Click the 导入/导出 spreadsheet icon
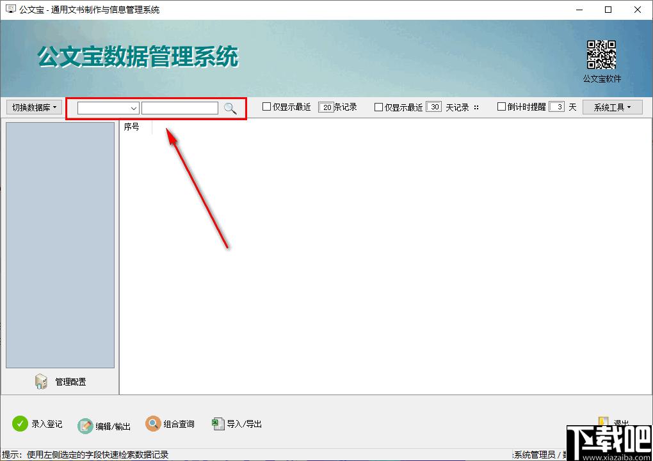 click(218, 423)
